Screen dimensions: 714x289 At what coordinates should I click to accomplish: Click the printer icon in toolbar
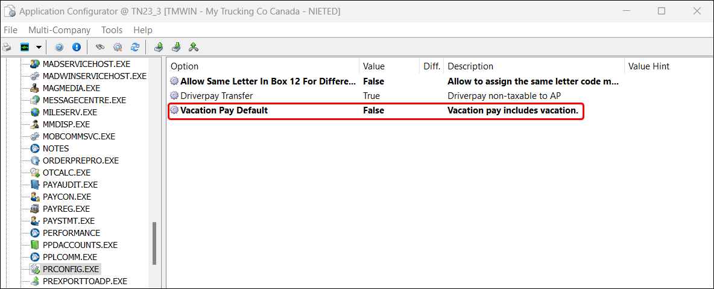tap(8, 47)
